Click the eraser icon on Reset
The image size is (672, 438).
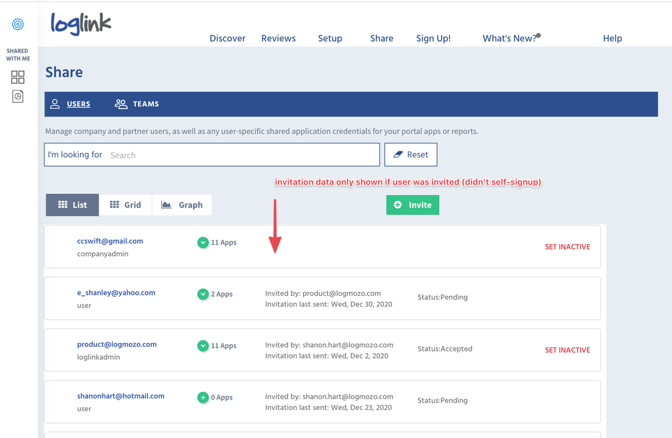[x=398, y=155]
